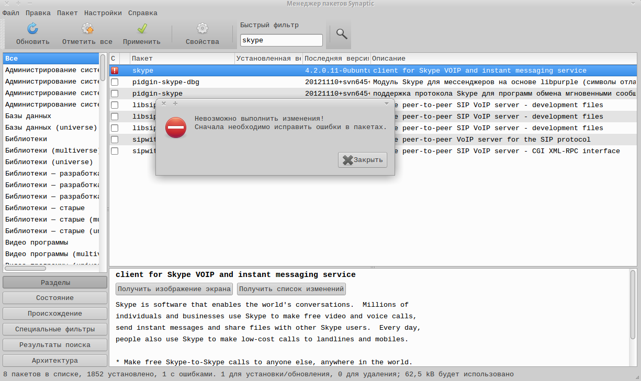The image size is (641, 381).
Task: Sort by the Пакет column header
Action: click(182, 59)
